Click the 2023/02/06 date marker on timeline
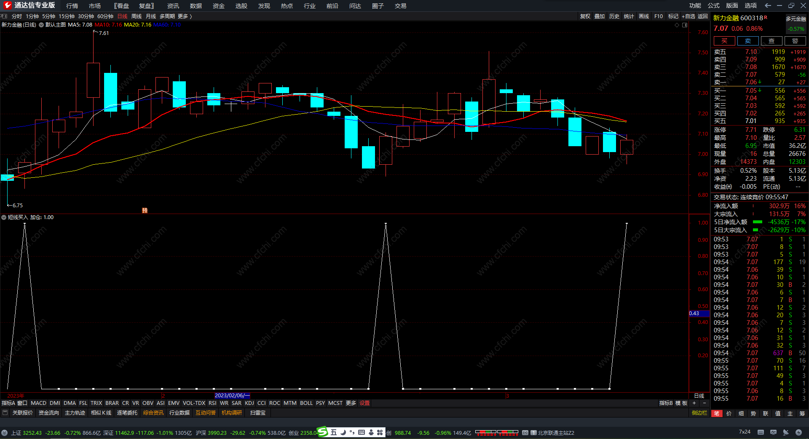 232,396
